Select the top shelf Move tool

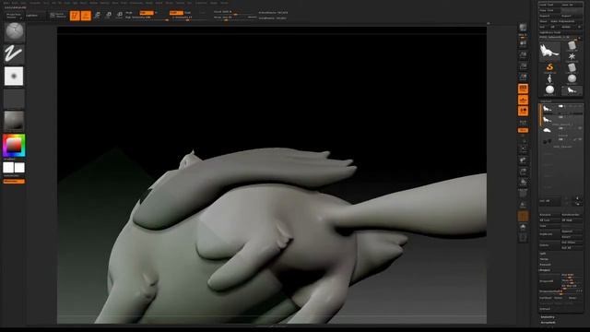tap(97, 16)
